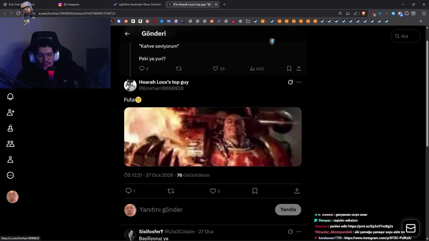The image size is (429, 241).
Task: Expand hidden bookmarks with » chevron
Action: [x=421, y=21]
